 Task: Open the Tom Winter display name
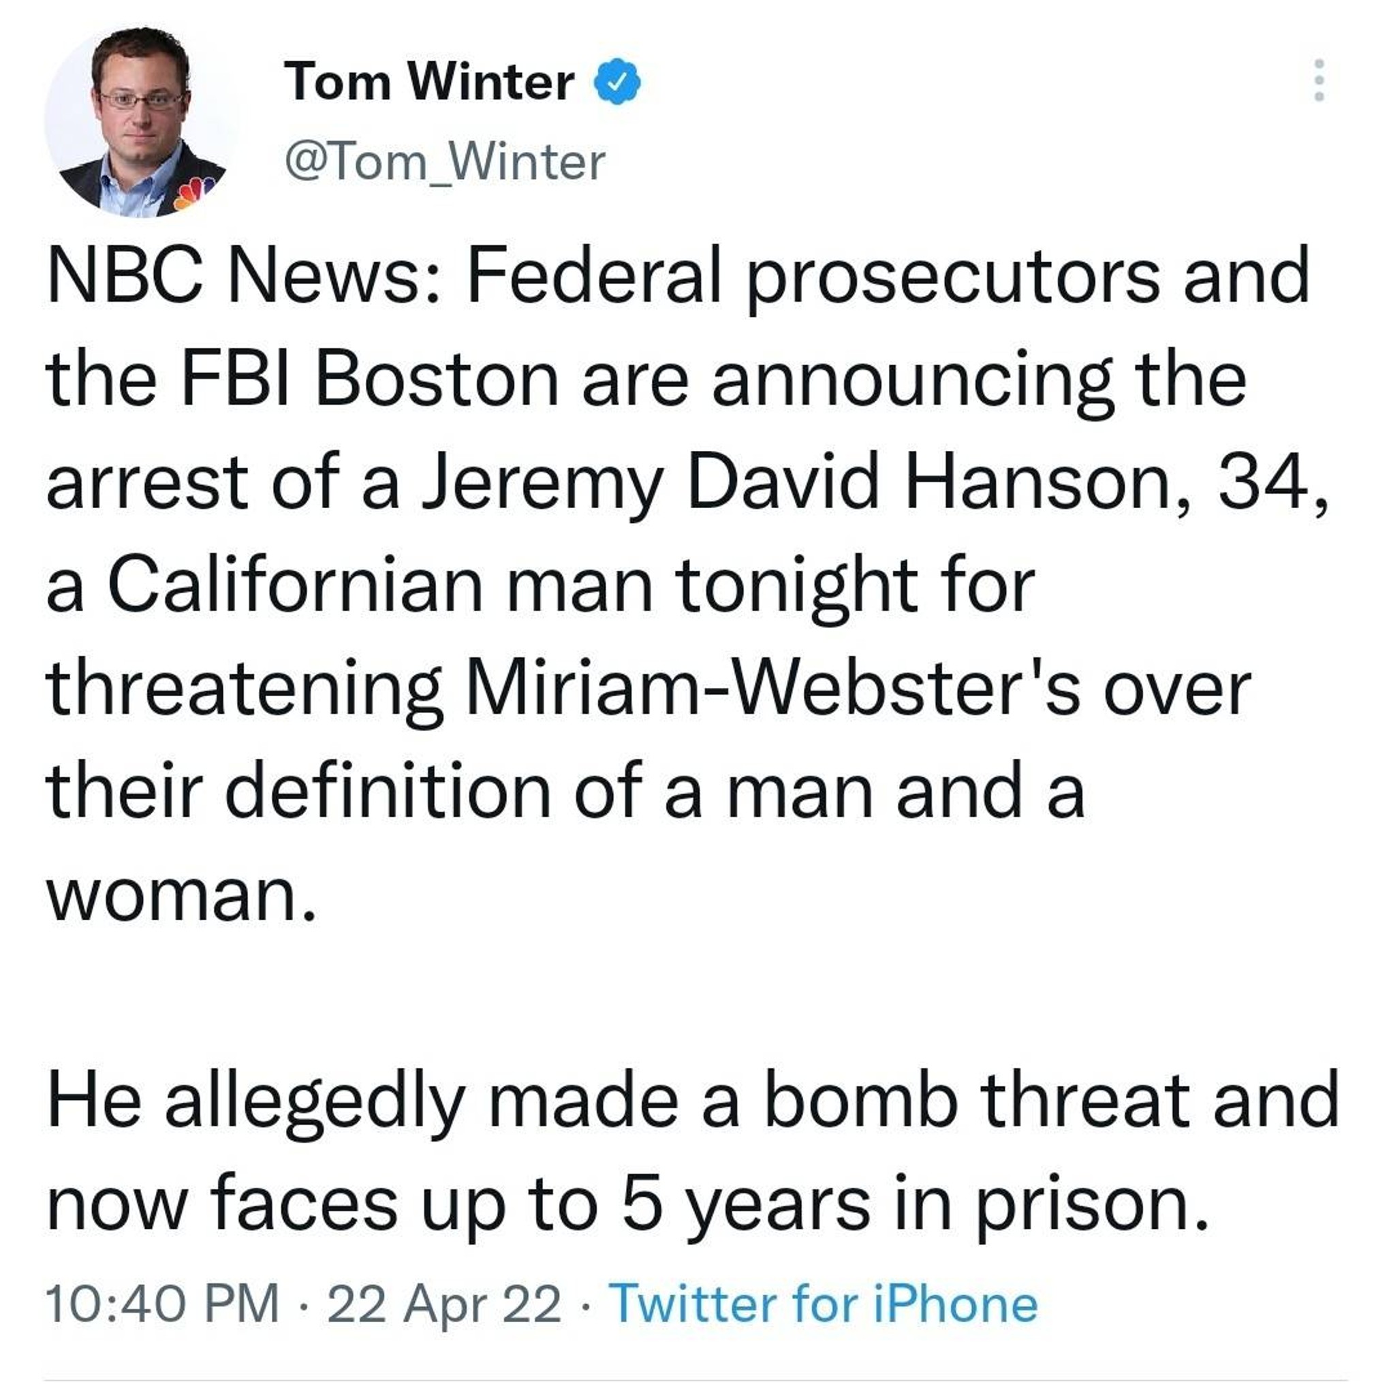[x=429, y=82]
